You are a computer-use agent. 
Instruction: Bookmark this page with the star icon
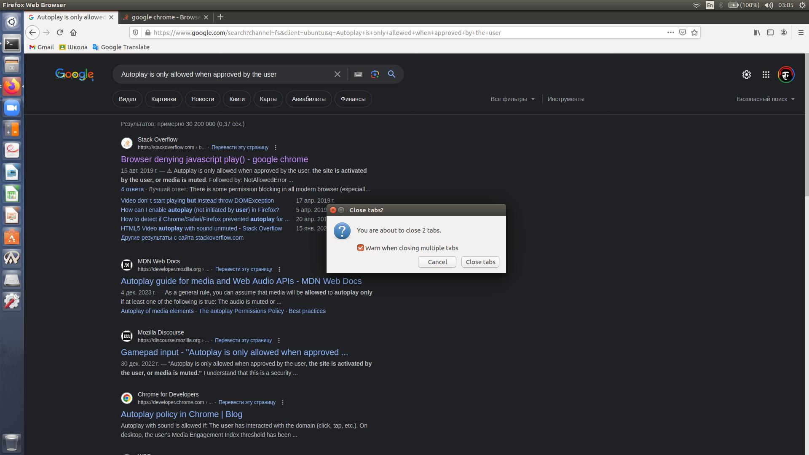click(694, 32)
